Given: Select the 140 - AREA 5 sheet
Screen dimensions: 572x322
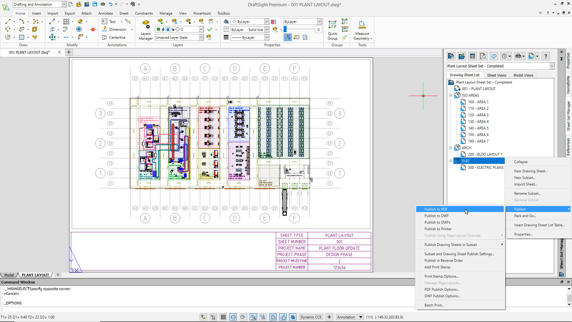Looking at the screenshot, I should [x=478, y=128].
